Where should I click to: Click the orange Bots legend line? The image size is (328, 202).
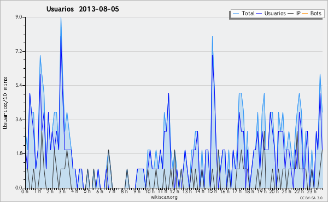tap(305, 14)
